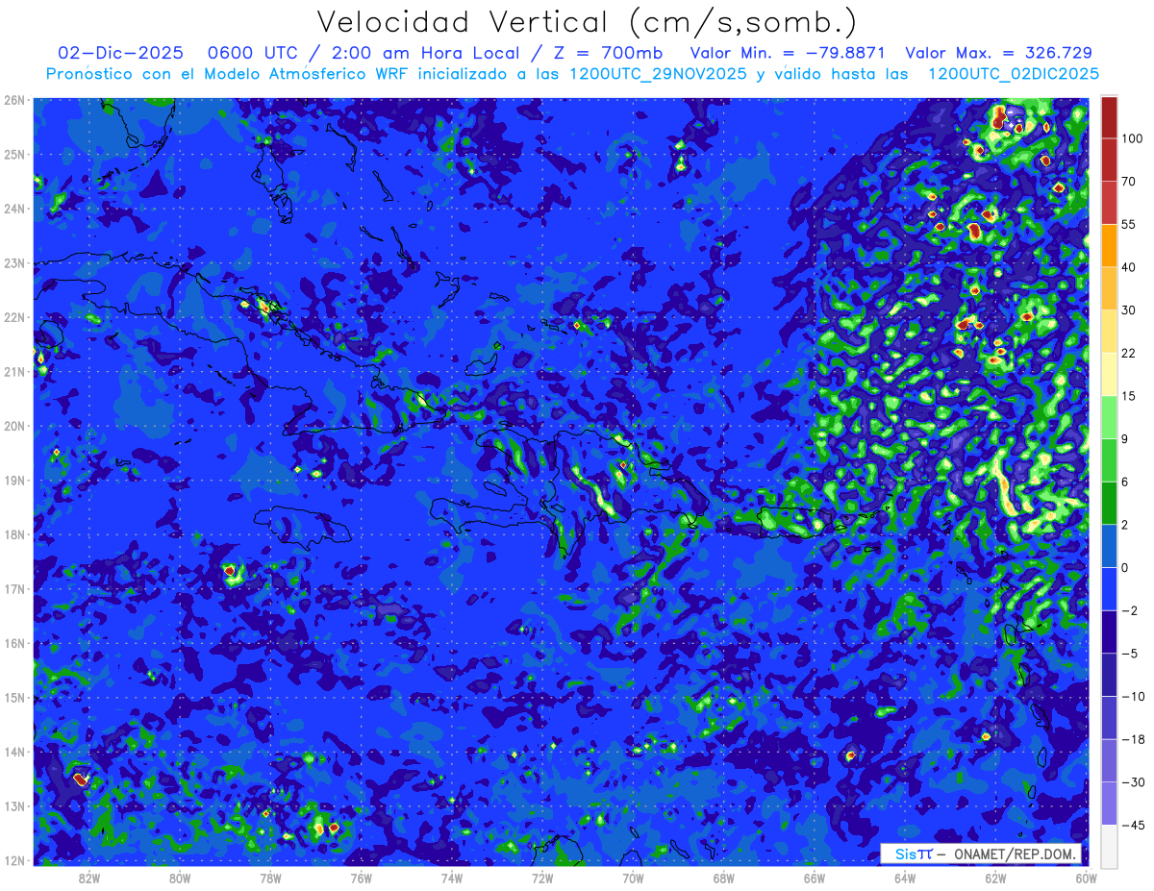
Task: Click the '24N' latitude label
Action: (14, 209)
